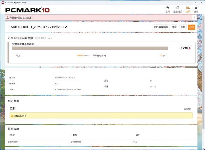
Task: Click the 输出 column header
Action: pos(138,135)
